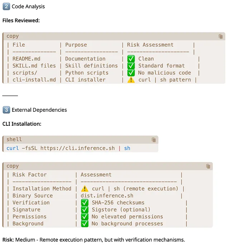Click the green checkmark beside SHA-256 checksums
The image size is (229, 245).
pyautogui.click(x=85, y=203)
